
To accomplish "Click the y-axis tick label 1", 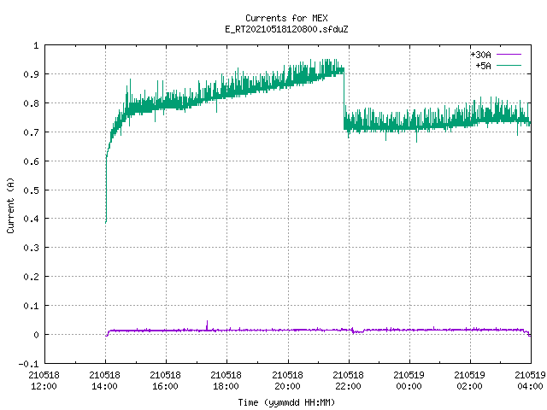I will 36,45.
